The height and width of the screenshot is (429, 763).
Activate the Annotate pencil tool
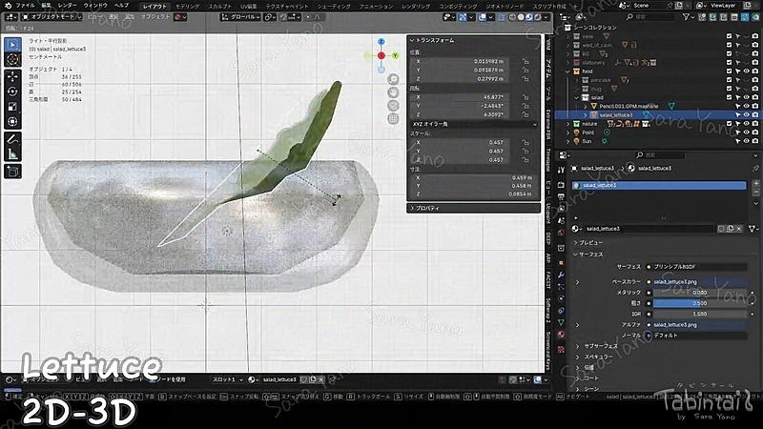click(x=12, y=139)
